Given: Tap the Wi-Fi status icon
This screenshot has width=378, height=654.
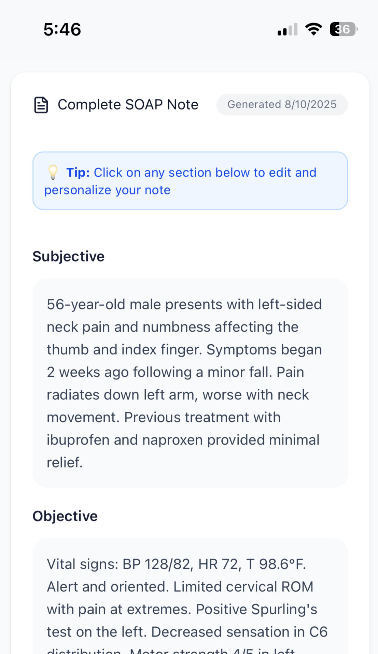Looking at the screenshot, I should click(313, 29).
